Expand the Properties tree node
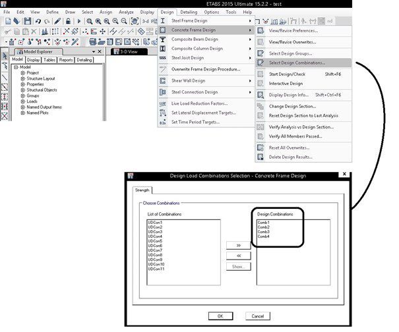Viewport: 399px width, 332px height. pos(23,84)
